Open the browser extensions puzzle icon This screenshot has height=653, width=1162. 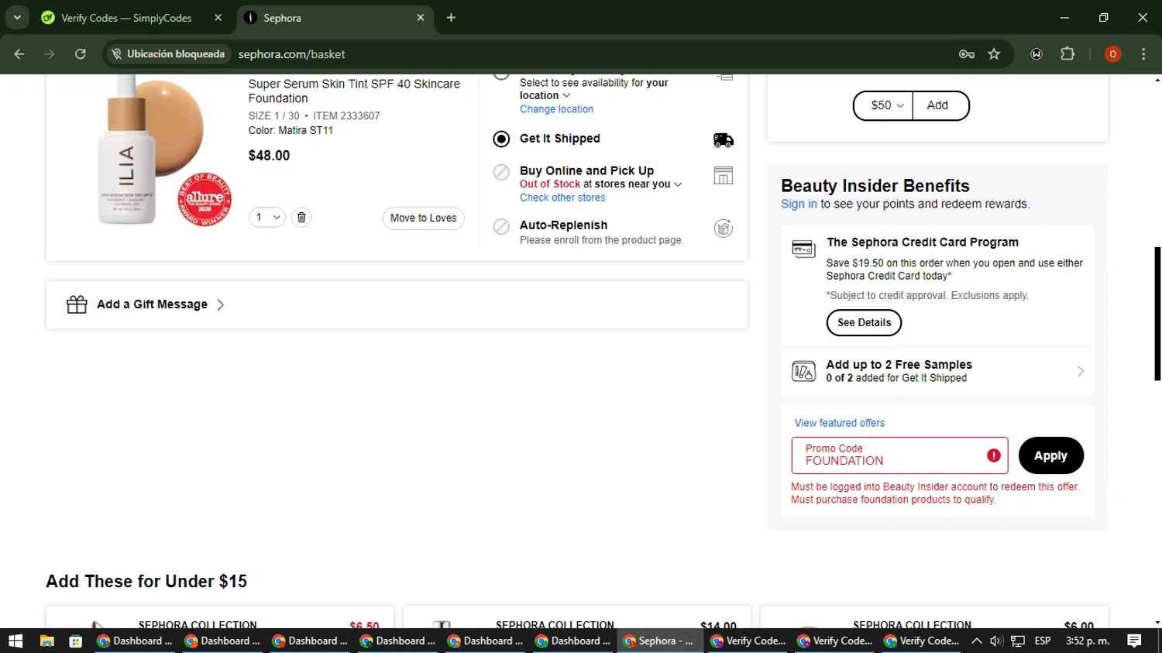click(1067, 54)
